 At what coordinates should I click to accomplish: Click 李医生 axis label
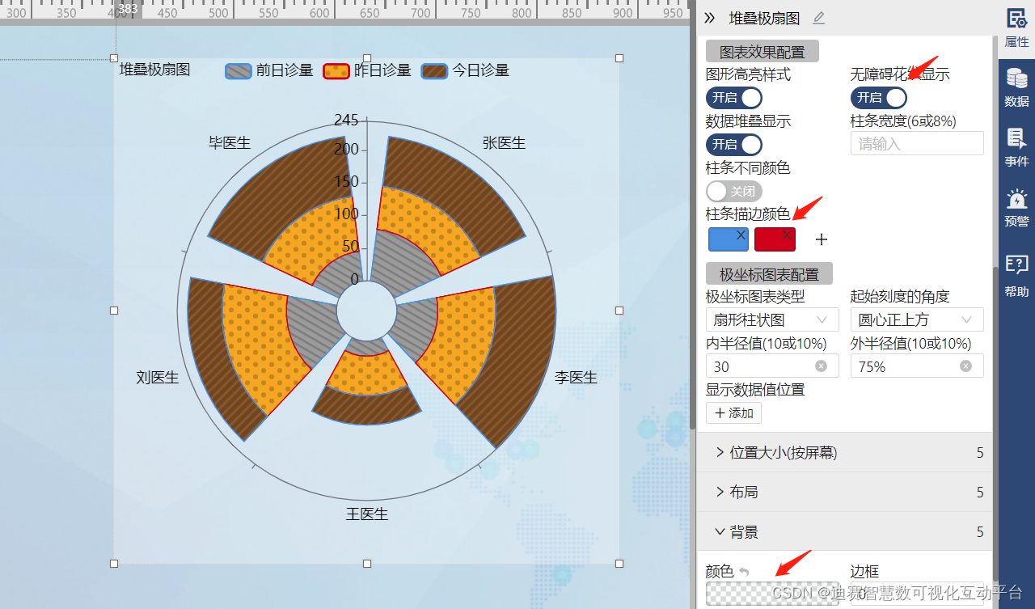576,378
